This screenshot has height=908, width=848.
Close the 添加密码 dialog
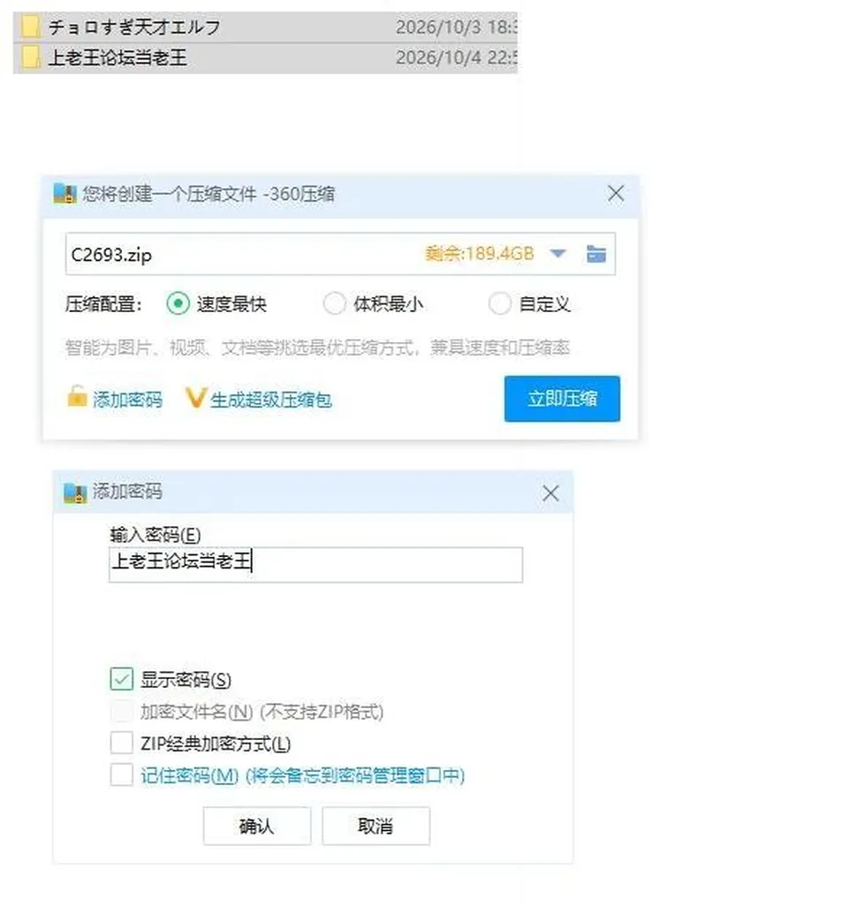tap(550, 493)
